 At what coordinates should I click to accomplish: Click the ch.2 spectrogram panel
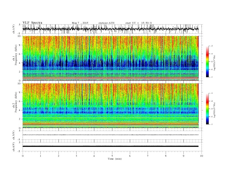tap(110, 106)
